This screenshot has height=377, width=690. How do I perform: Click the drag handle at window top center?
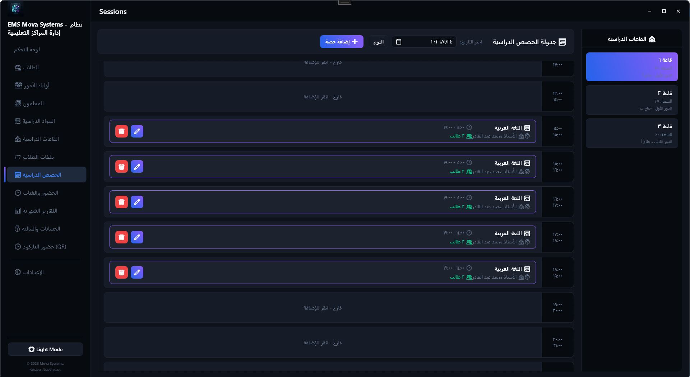[x=345, y=2]
